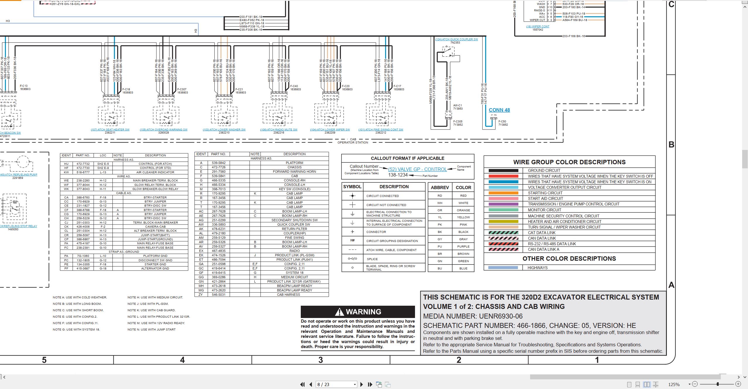This screenshot has height=389, width=748.
Task: Click the WARNING header banner
Action: (358, 312)
